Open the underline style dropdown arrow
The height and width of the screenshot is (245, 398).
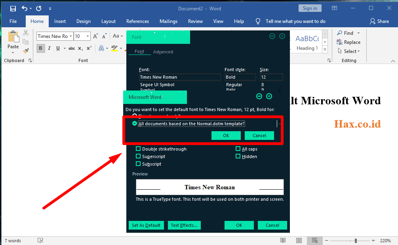coord(65,48)
